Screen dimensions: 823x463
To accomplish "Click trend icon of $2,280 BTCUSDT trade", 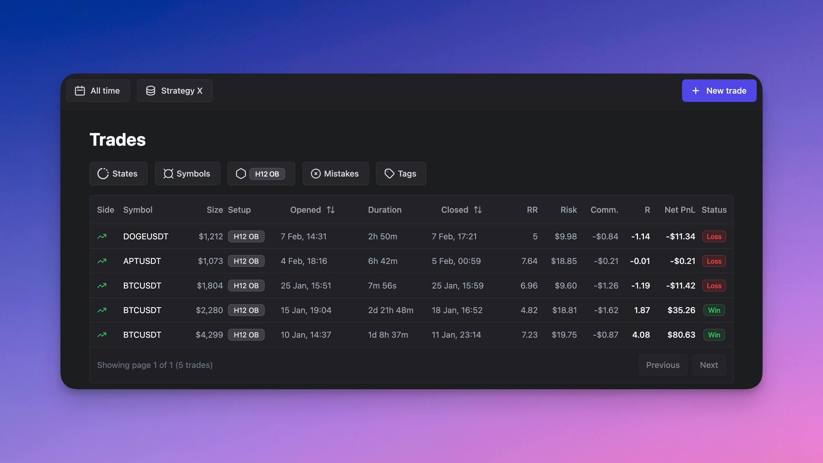I will pyautogui.click(x=102, y=310).
